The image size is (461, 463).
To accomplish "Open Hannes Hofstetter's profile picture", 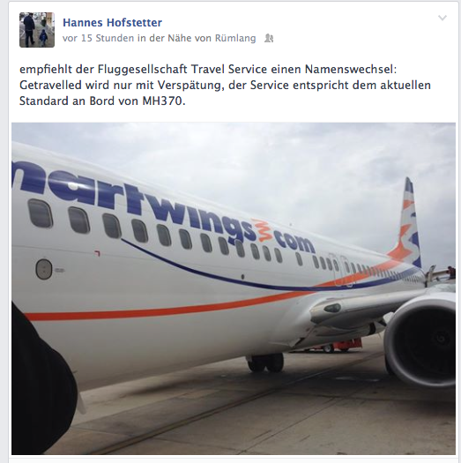I will (x=37, y=30).
